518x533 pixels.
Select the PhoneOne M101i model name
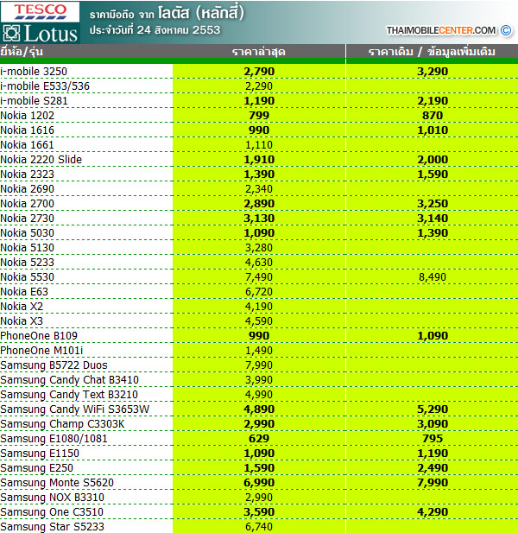point(41,350)
